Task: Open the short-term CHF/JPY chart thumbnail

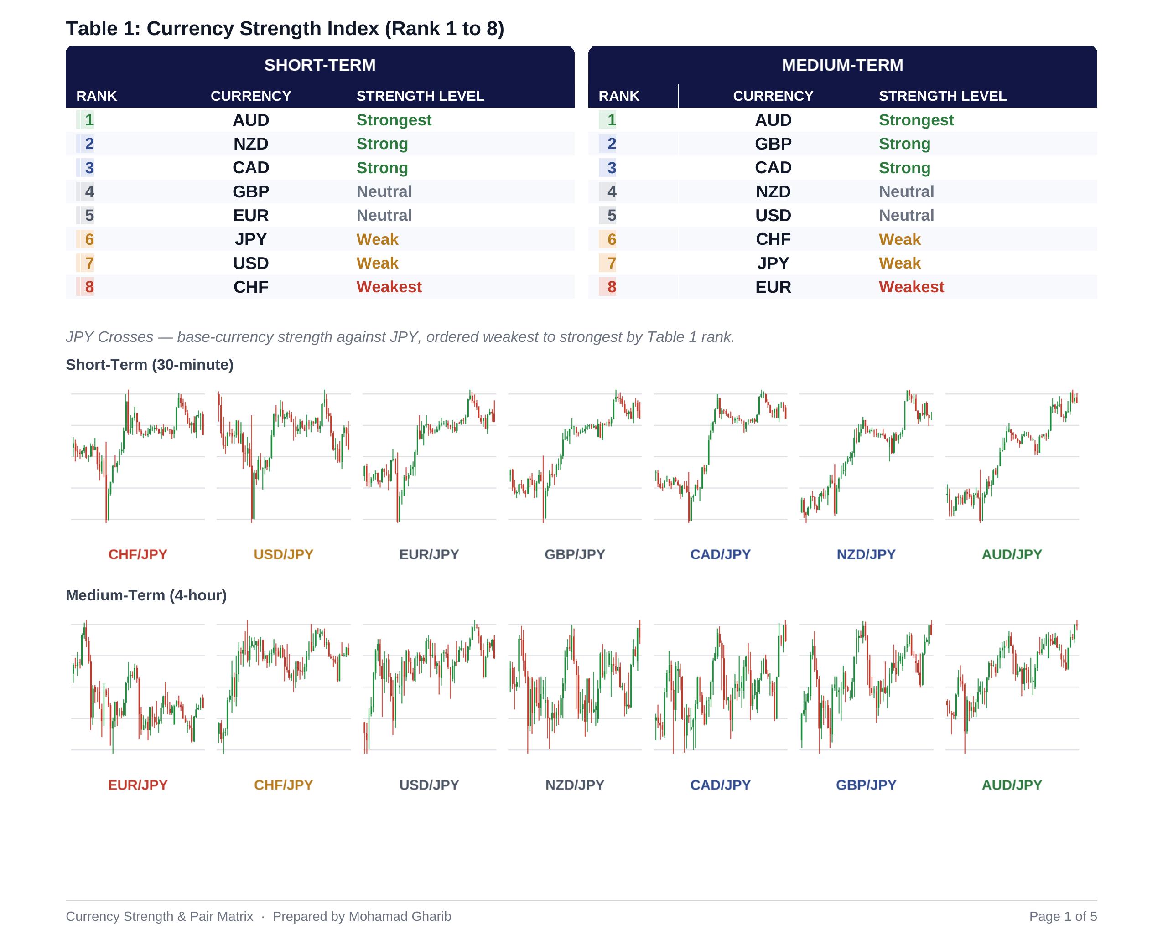Action: pyautogui.click(x=138, y=456)
